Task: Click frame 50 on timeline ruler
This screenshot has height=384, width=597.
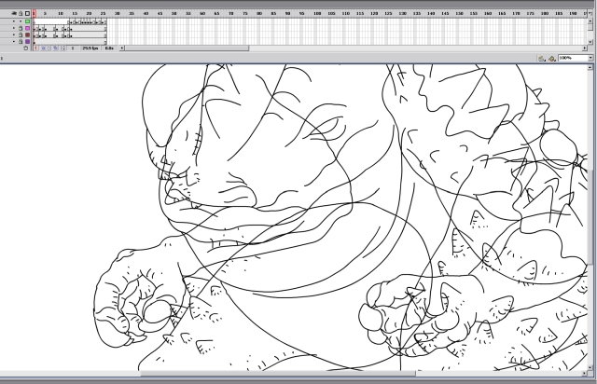Action: (174, 13)
